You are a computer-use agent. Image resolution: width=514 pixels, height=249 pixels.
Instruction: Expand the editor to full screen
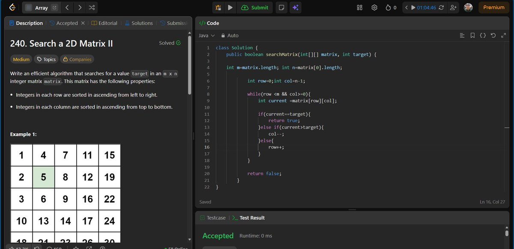click(503, 35)
